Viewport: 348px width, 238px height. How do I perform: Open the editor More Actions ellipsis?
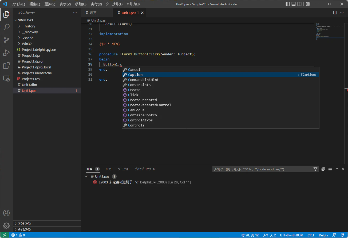coord(342,13)
